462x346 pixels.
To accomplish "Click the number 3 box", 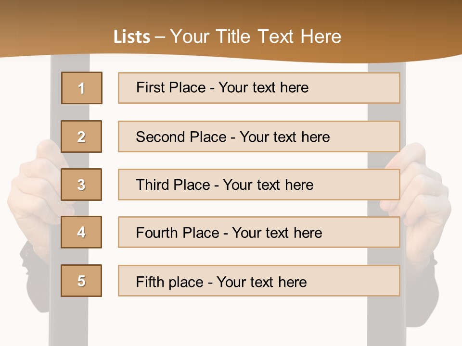I will point(81,185).
